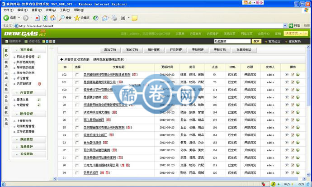Image resolution: width=312 pixels, height=187 pixels.
Task: Tick the checkbox for article ID 99
Action: (x=77, y=97)
